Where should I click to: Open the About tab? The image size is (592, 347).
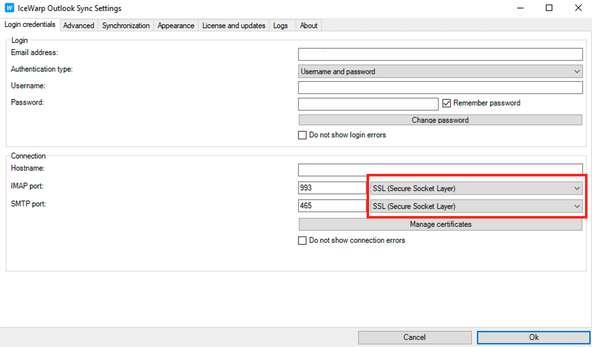(x=308, y=26)
